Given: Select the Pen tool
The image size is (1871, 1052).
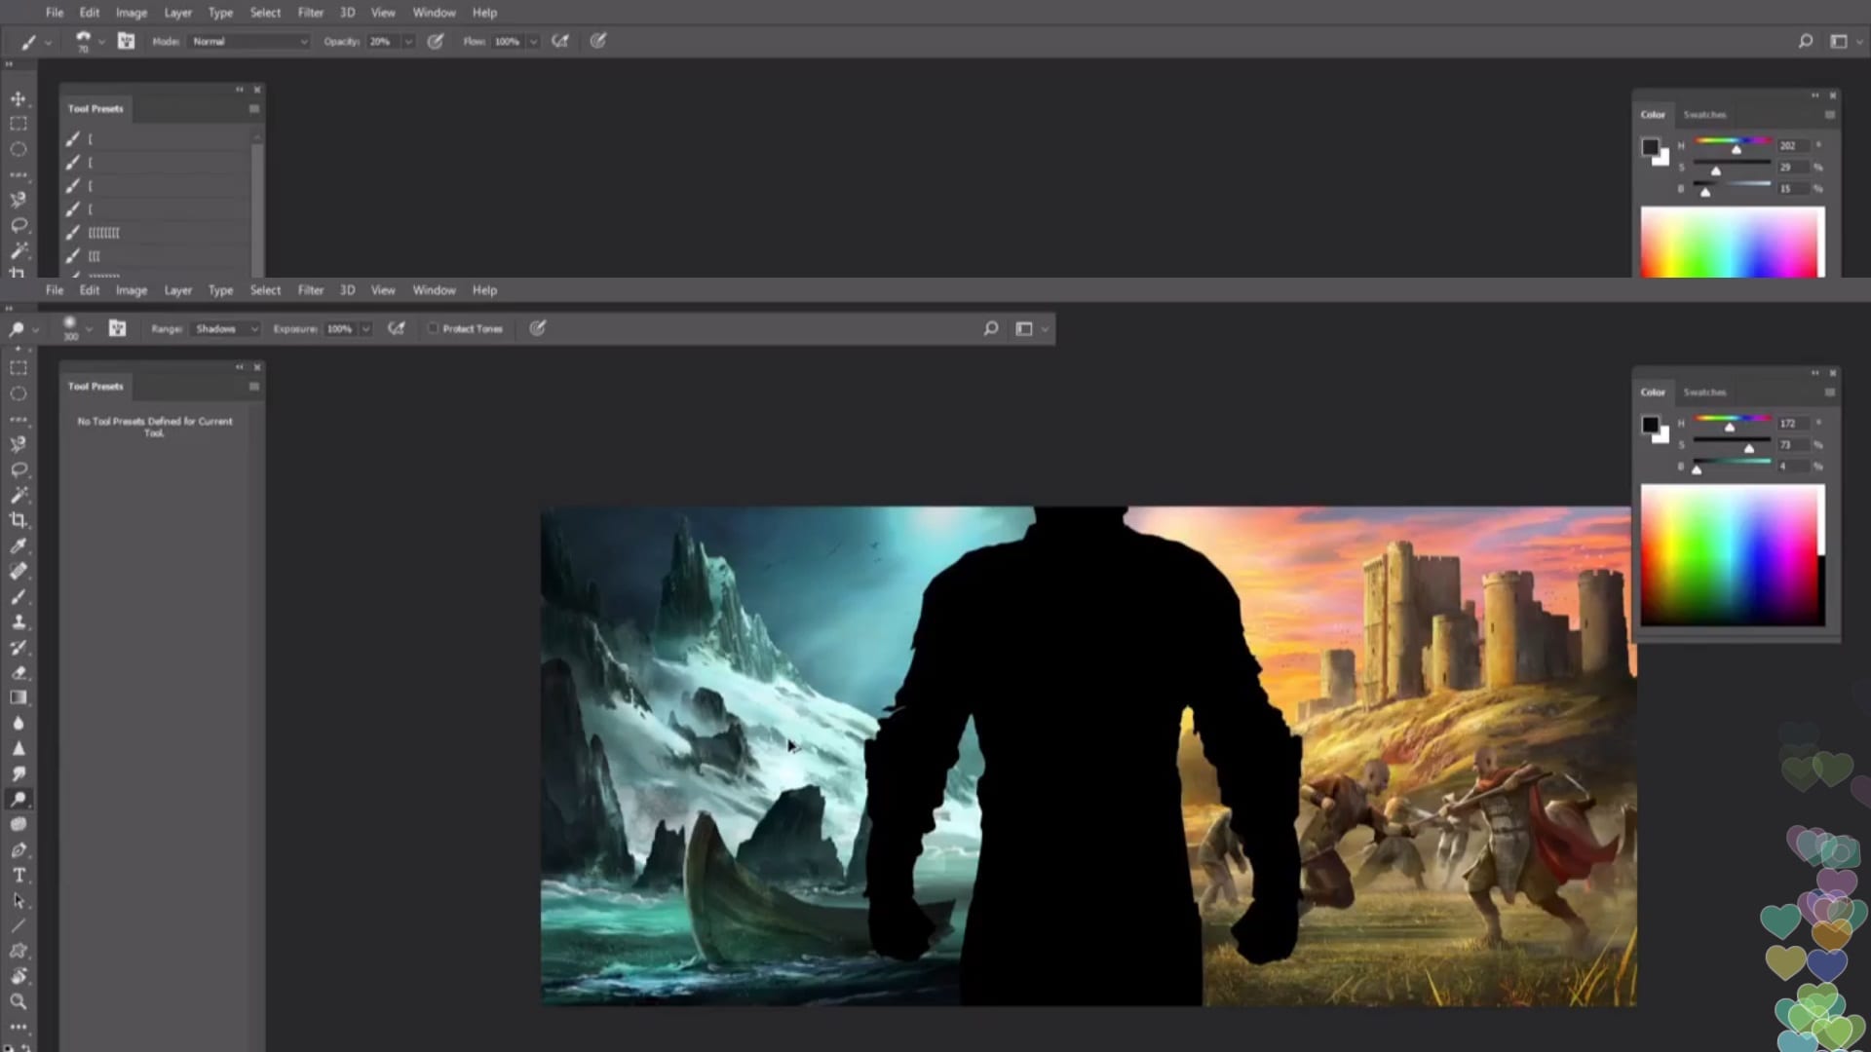Looking at the screenshot, I should (19, 849).
